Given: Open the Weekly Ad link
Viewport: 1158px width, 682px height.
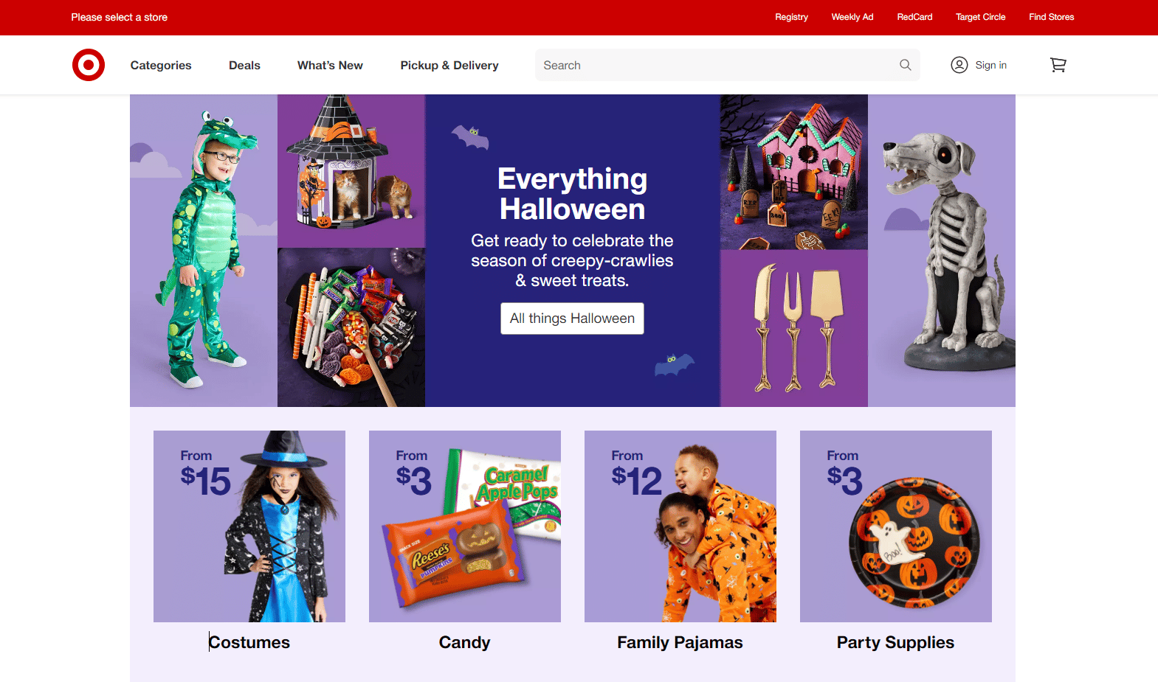Looking at the screenshot, I should [852, 17].
